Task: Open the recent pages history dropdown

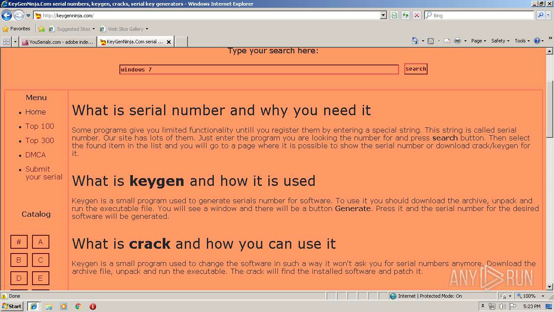Action: click(29, 16)
